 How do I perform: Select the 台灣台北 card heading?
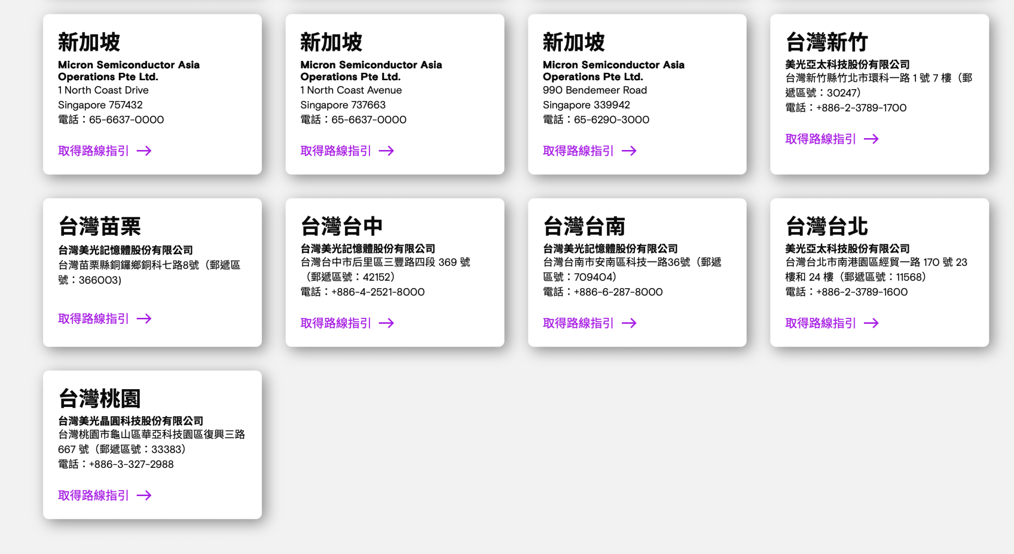pos(826,226)
